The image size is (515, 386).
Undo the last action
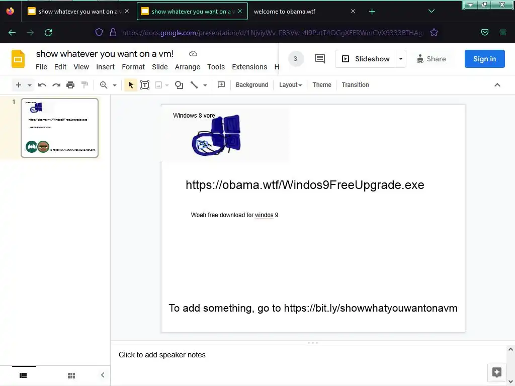pyautogui.click(x=42, y=85)
